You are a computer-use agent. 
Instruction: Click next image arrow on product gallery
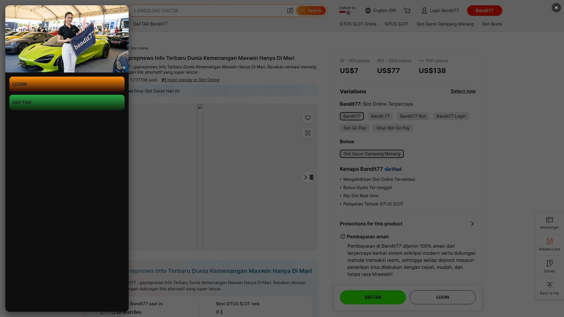[308, 177]
